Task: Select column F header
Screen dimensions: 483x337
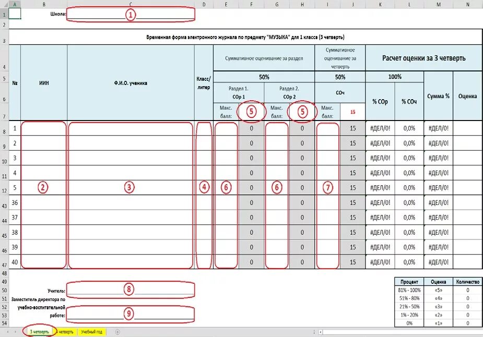Action: click(251, 4)
